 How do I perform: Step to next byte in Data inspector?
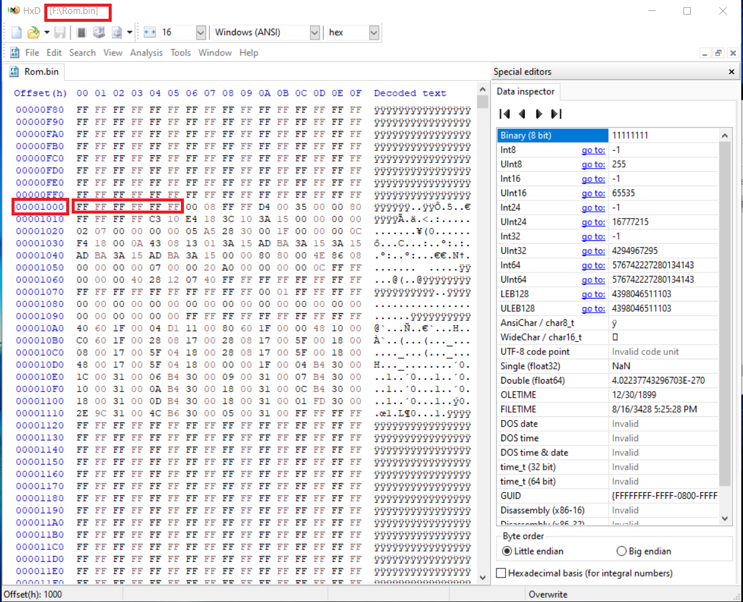coord(539,113)
